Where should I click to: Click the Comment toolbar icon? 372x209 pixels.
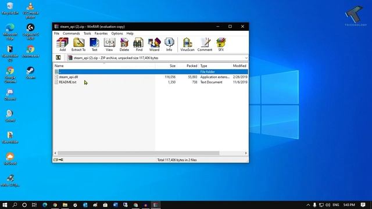tap(205, 44)
